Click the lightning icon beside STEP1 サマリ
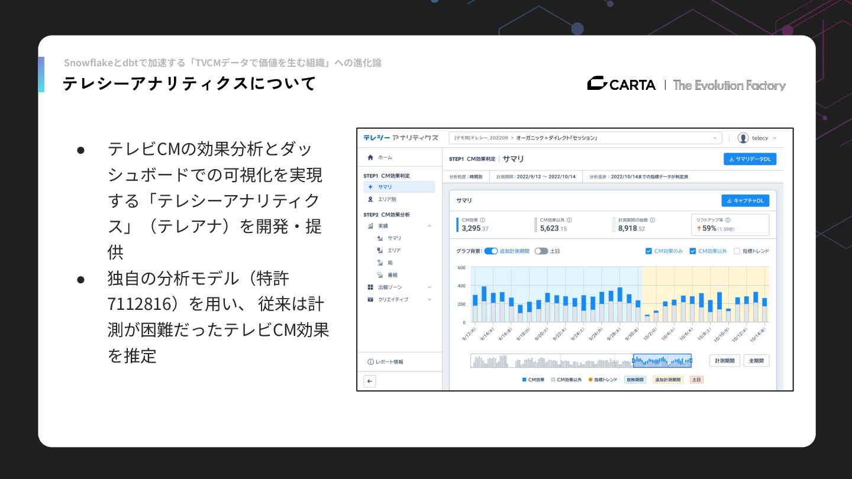The height and width of the screenshot is (479, 852). [370, 187]
